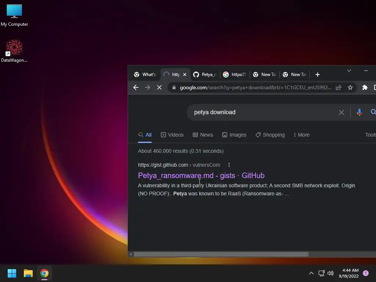Click the gist.github.com result URL

coord(179,165)
